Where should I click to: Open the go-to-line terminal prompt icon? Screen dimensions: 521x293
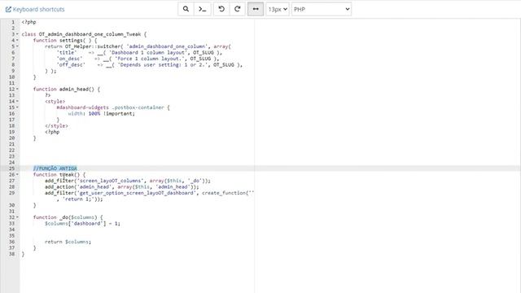203,9
